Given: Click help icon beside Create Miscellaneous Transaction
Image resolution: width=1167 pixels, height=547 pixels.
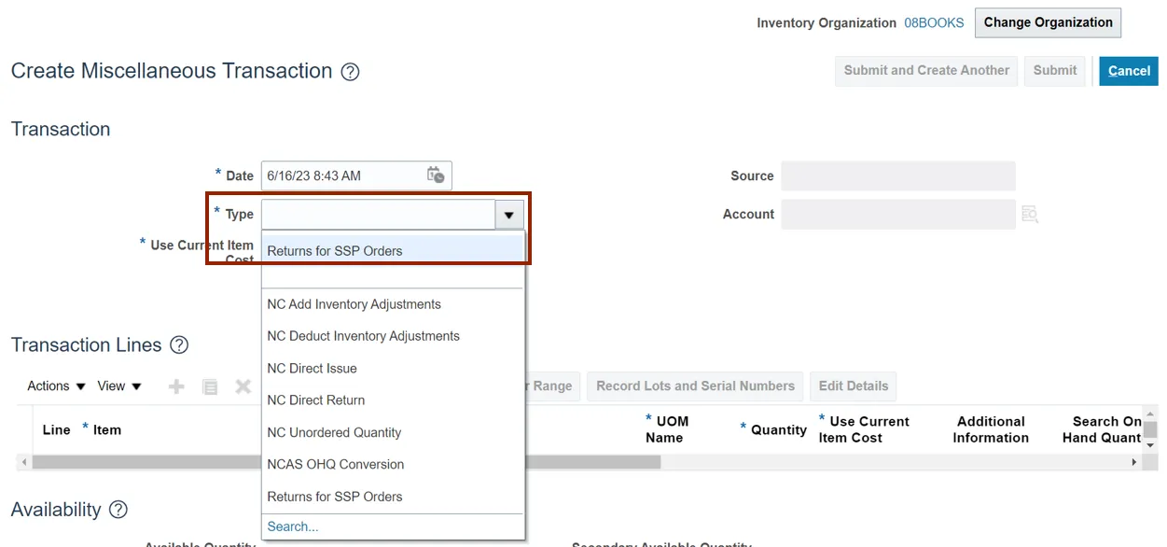Looking at the screenshot, I should [350, 72].
